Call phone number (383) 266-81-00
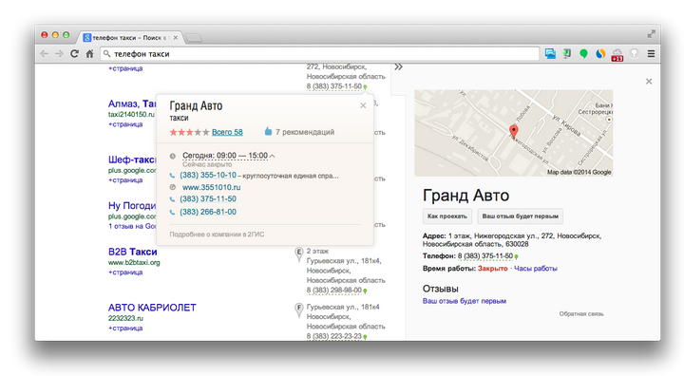The width and height of the screenshot is (684, 376). pos(208,212)
